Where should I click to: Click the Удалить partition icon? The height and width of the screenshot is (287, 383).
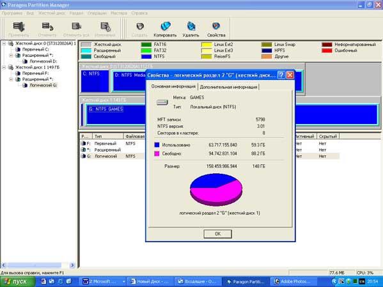[x=191, y=26]
